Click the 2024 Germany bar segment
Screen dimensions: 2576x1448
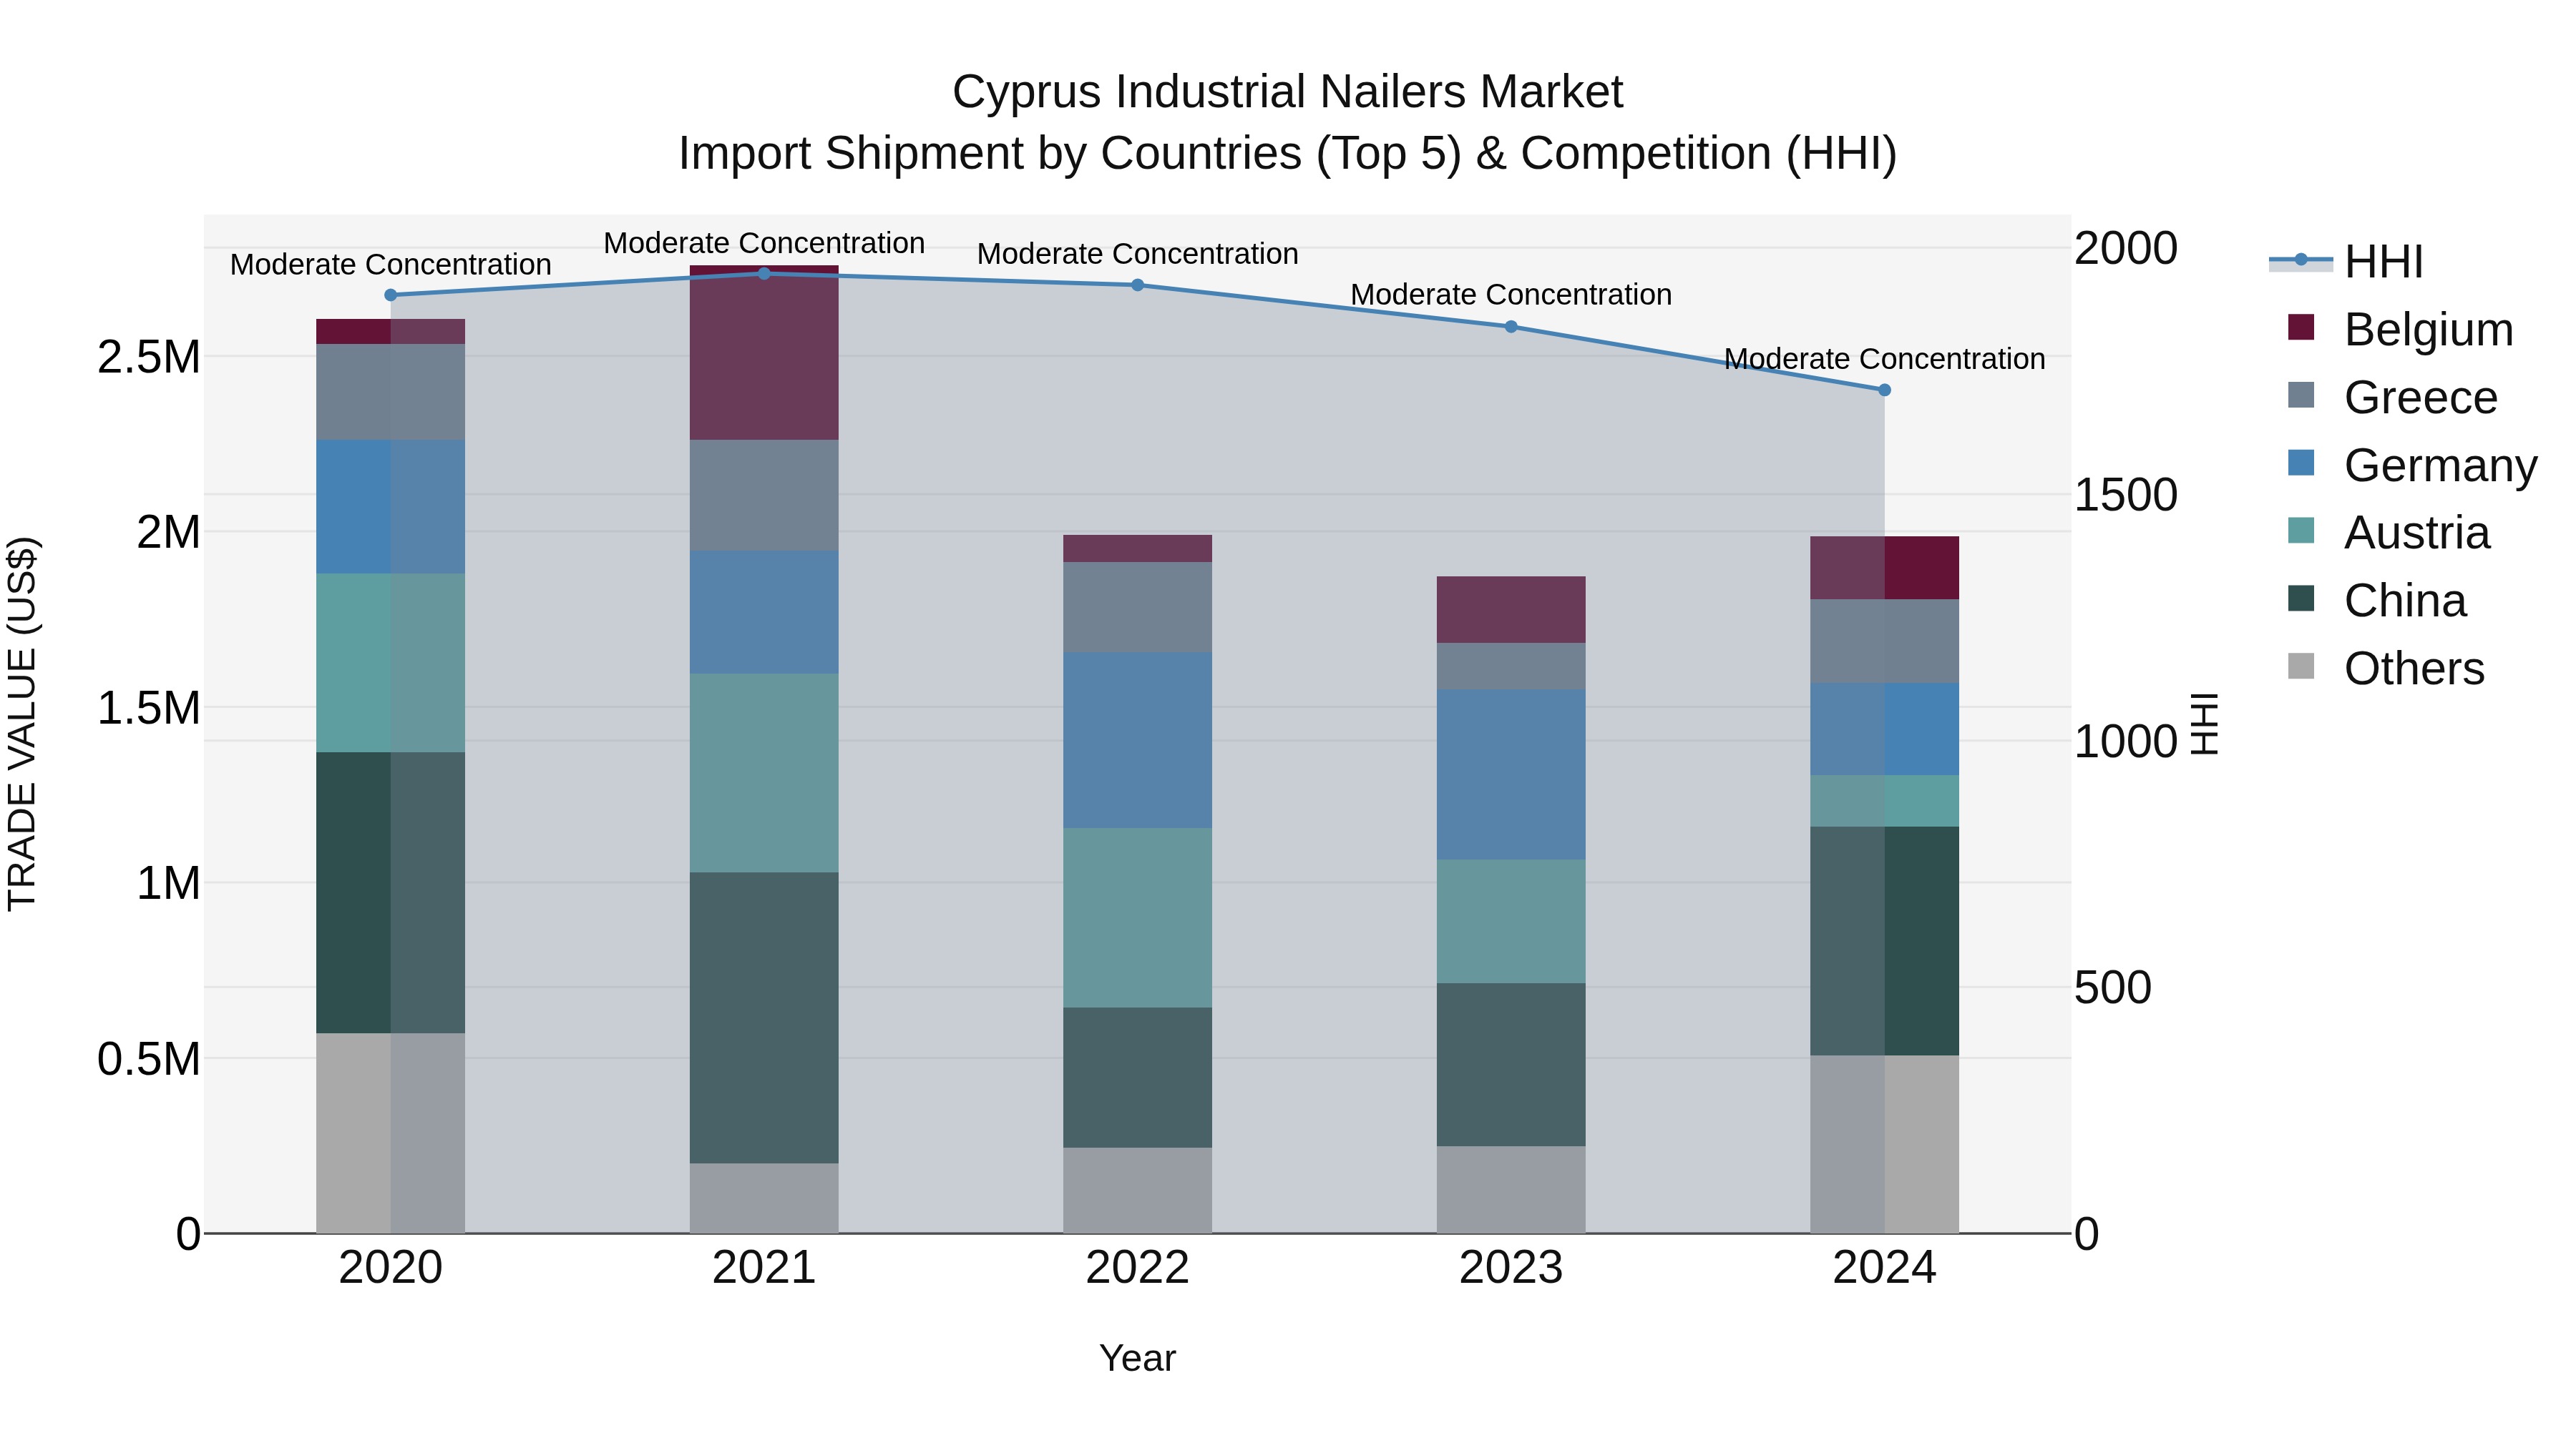[1884, 729]
